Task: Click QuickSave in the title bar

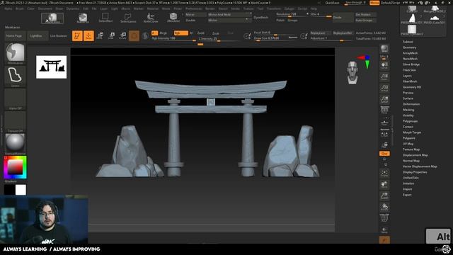Action: coord(332,3)
